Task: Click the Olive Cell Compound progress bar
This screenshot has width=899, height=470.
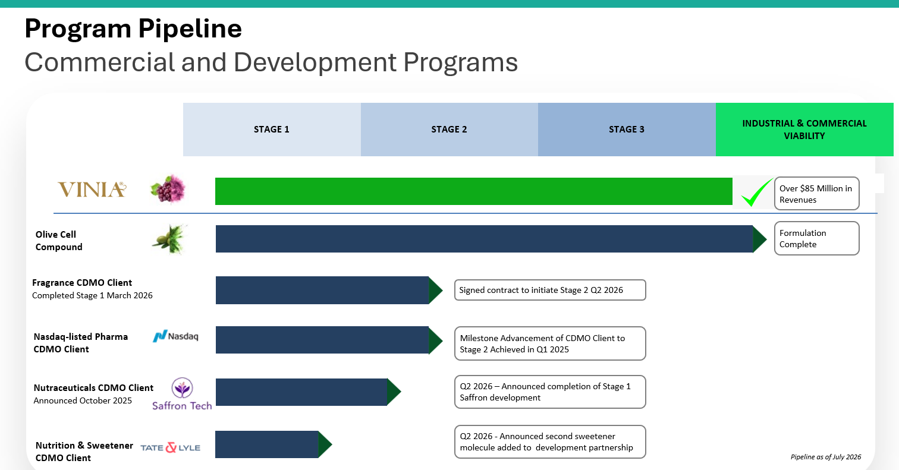Action: (x=485, y=239)
